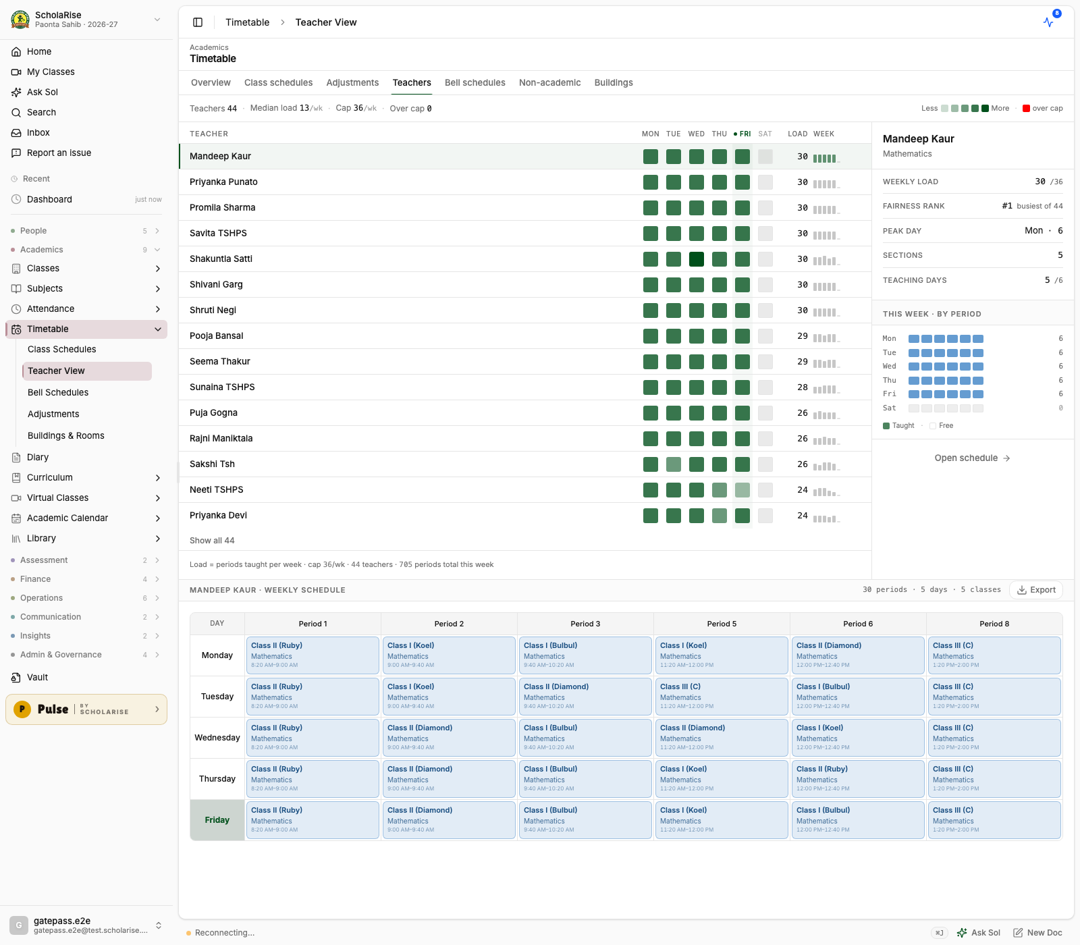Open Buildings & Rooms sidebar sub-item
1080x945 pixels.
[86, 435]
